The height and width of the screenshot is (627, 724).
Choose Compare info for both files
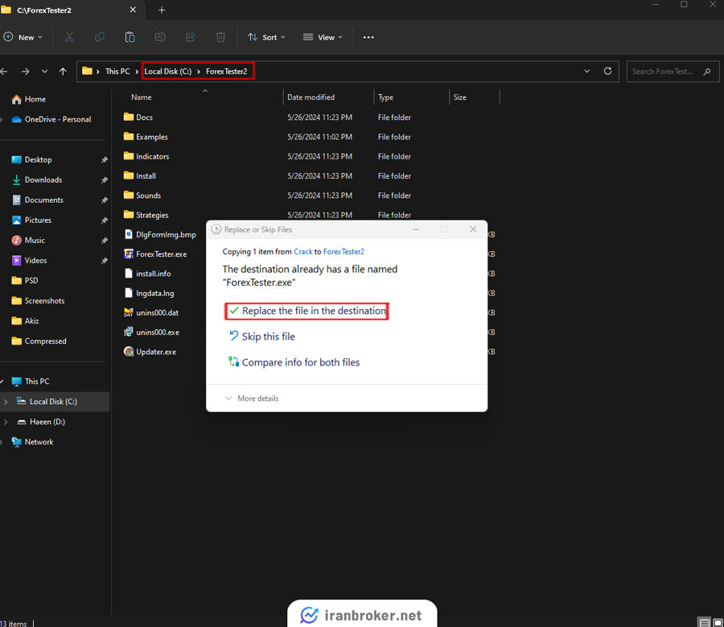point(294,363)
